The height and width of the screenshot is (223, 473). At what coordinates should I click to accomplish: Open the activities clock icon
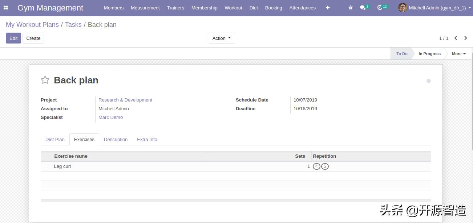[x=380, y=8]
